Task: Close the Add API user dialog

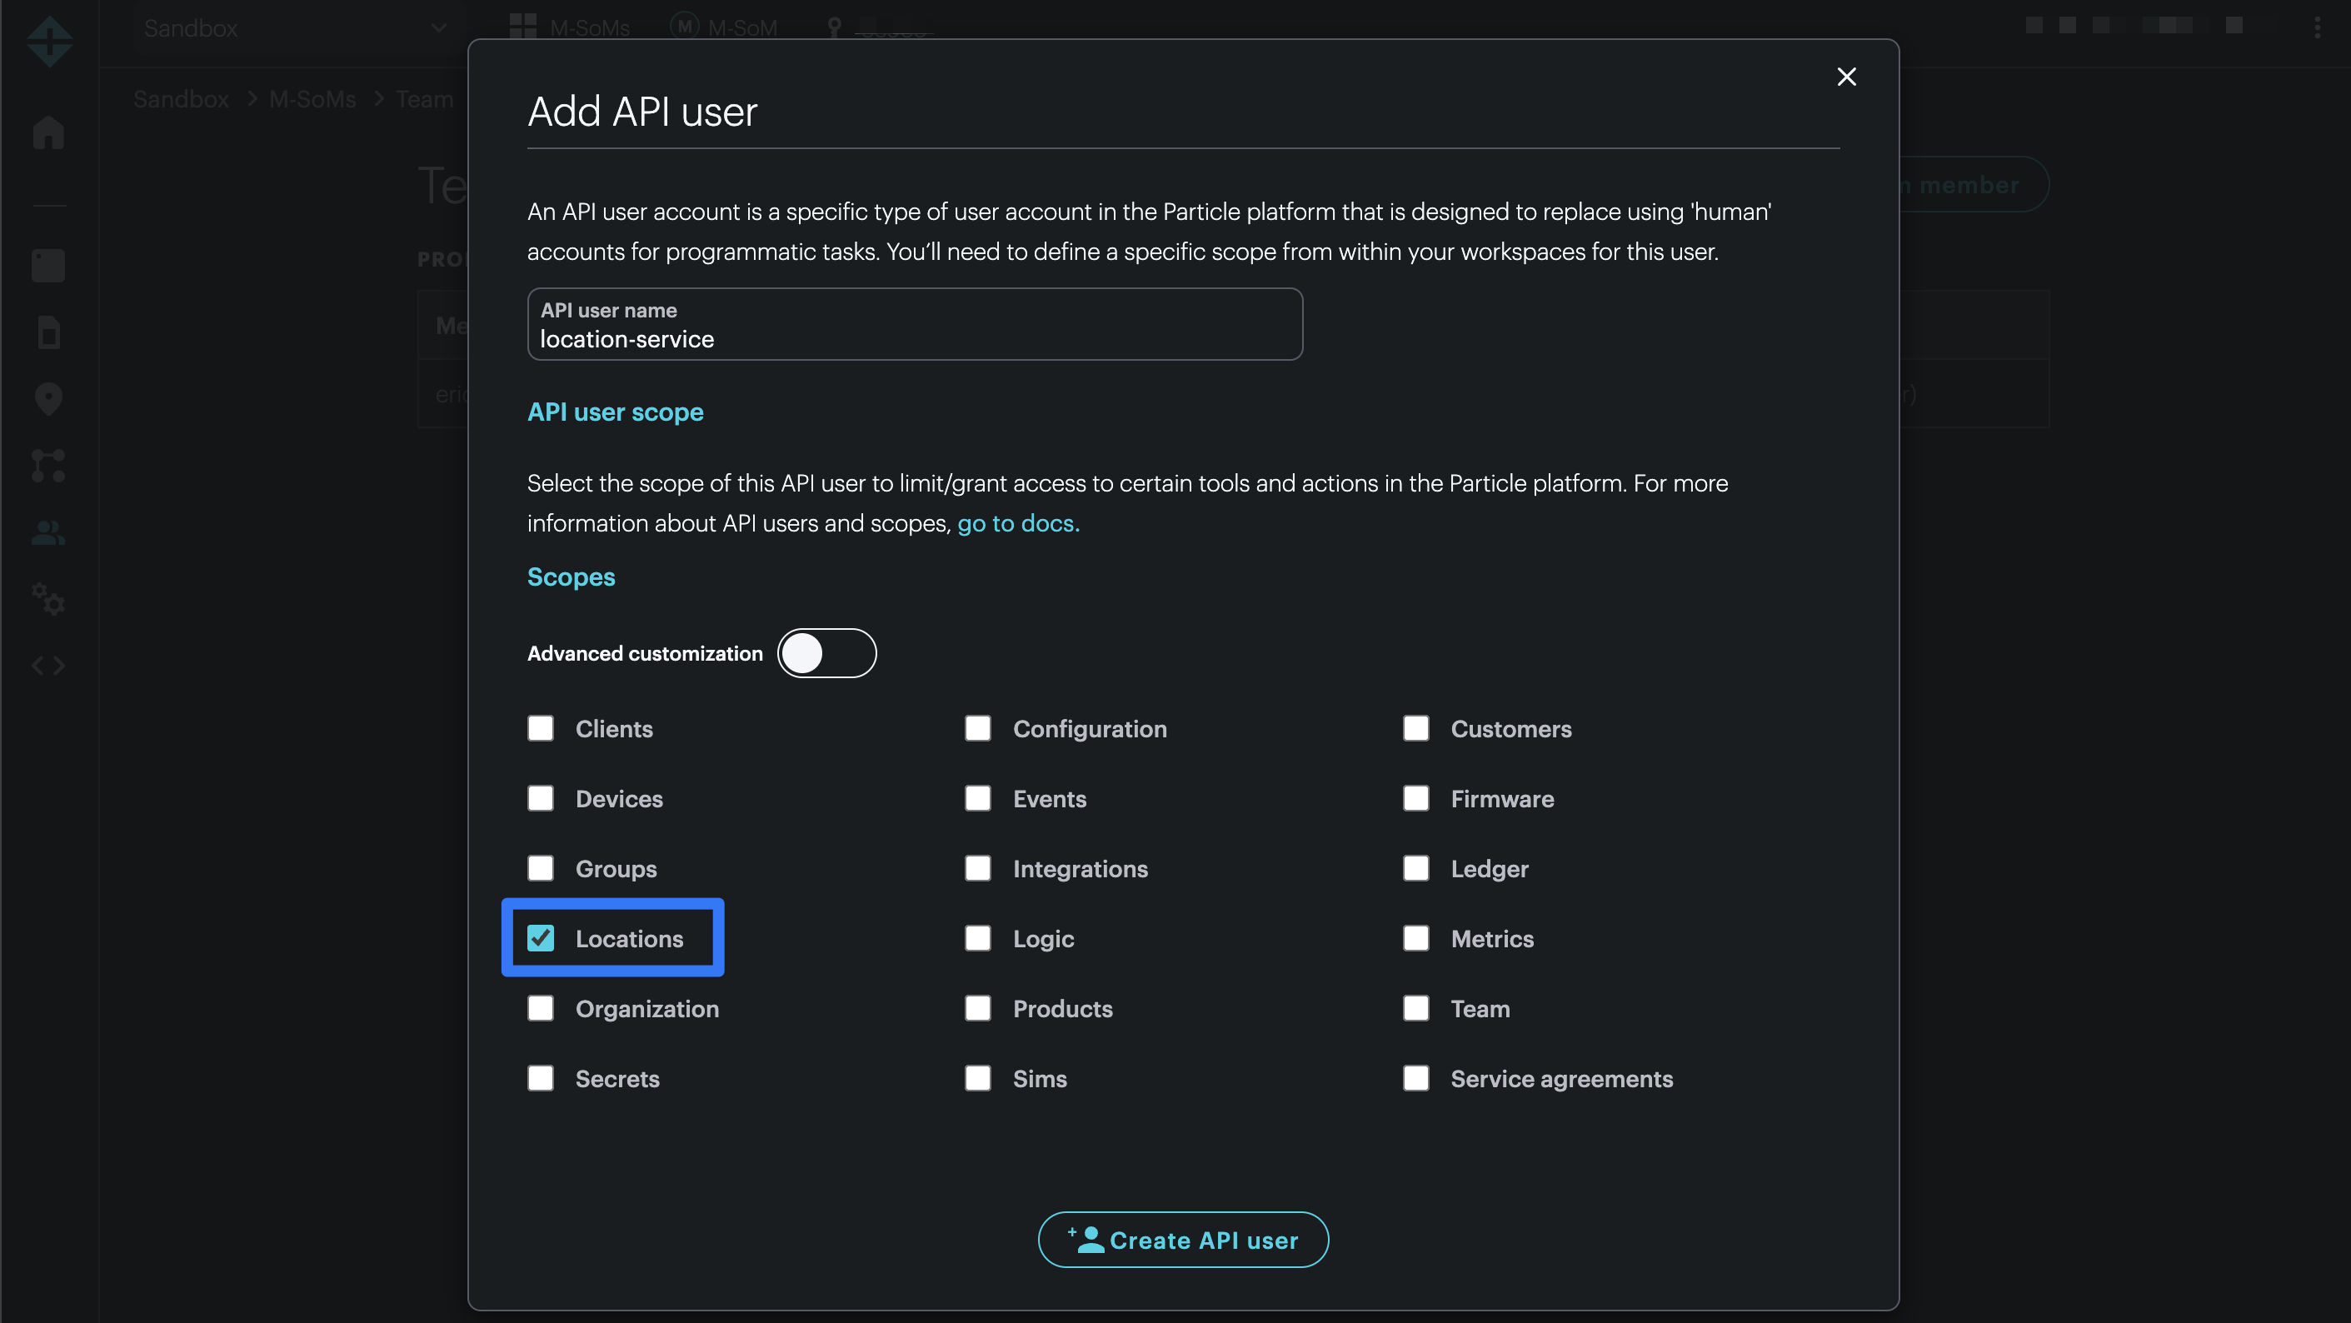Action: tap(1845, 77)
